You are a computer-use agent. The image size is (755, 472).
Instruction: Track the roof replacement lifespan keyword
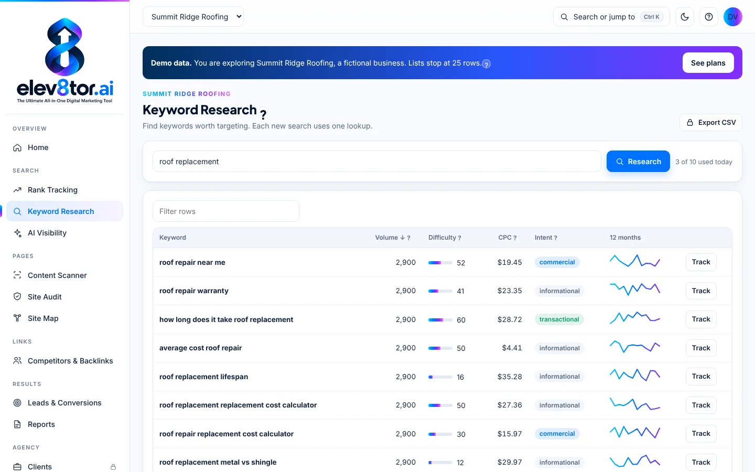pyautogui.click(x=701, y=377)
